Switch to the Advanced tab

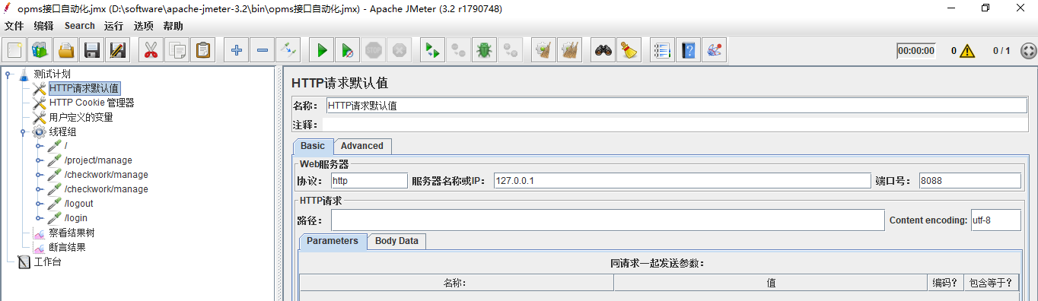(362, 146)
